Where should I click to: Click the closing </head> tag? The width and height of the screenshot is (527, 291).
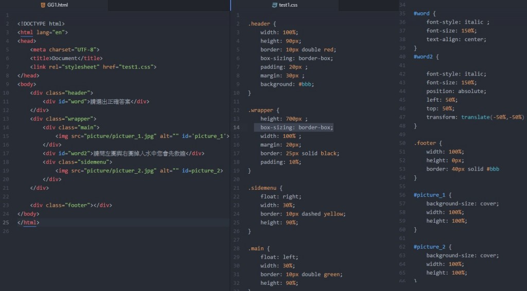point(28,76)
